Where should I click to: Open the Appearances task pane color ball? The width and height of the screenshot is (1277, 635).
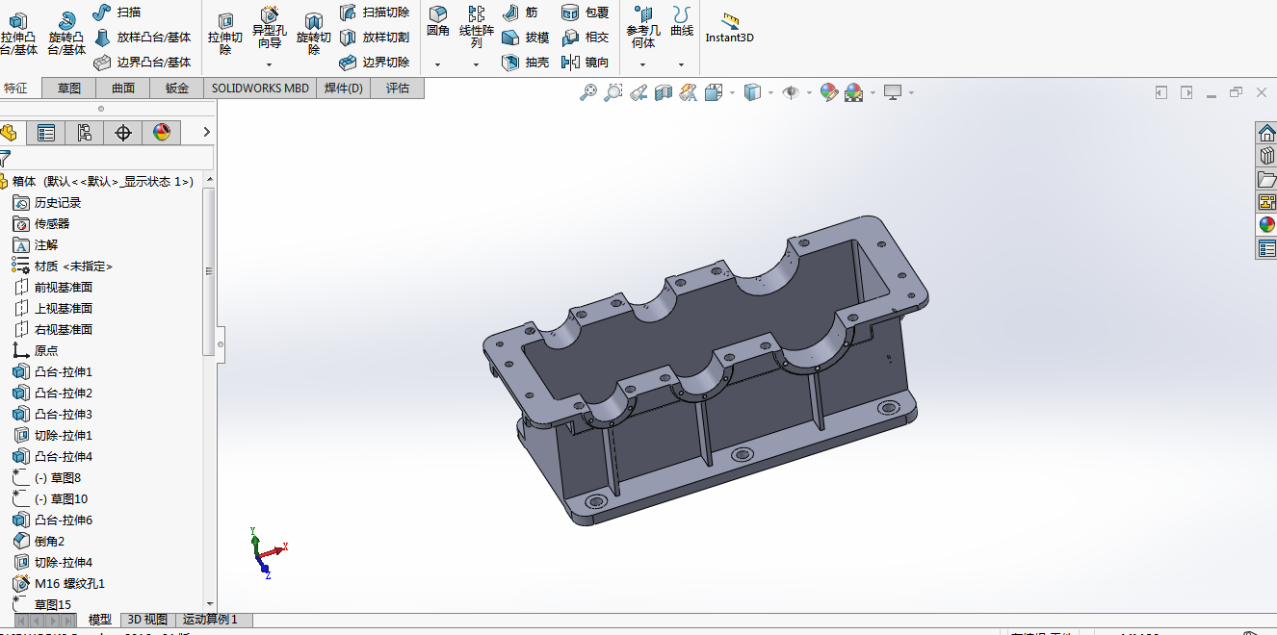coord(1266,225)
